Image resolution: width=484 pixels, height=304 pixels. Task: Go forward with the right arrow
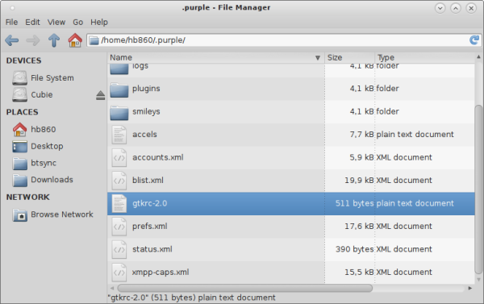(x=33, y=40)
